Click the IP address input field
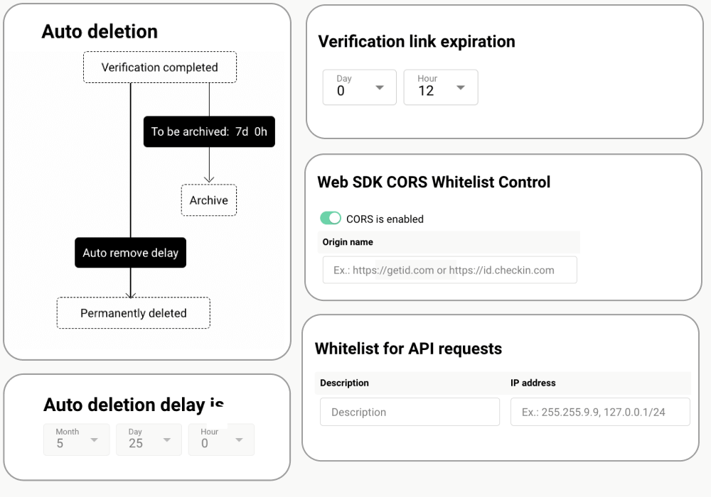Image resolution: width=711 pixels, height=497 pixels. (x=600, y=412)
